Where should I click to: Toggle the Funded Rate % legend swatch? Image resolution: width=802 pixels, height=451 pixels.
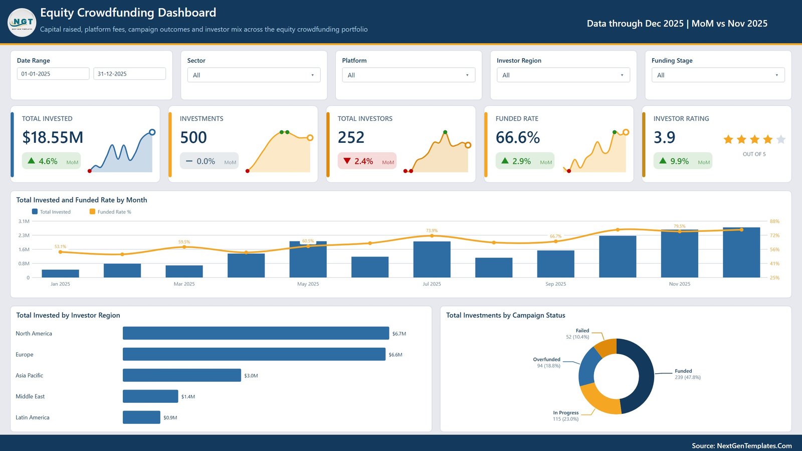tap(92, 211)
